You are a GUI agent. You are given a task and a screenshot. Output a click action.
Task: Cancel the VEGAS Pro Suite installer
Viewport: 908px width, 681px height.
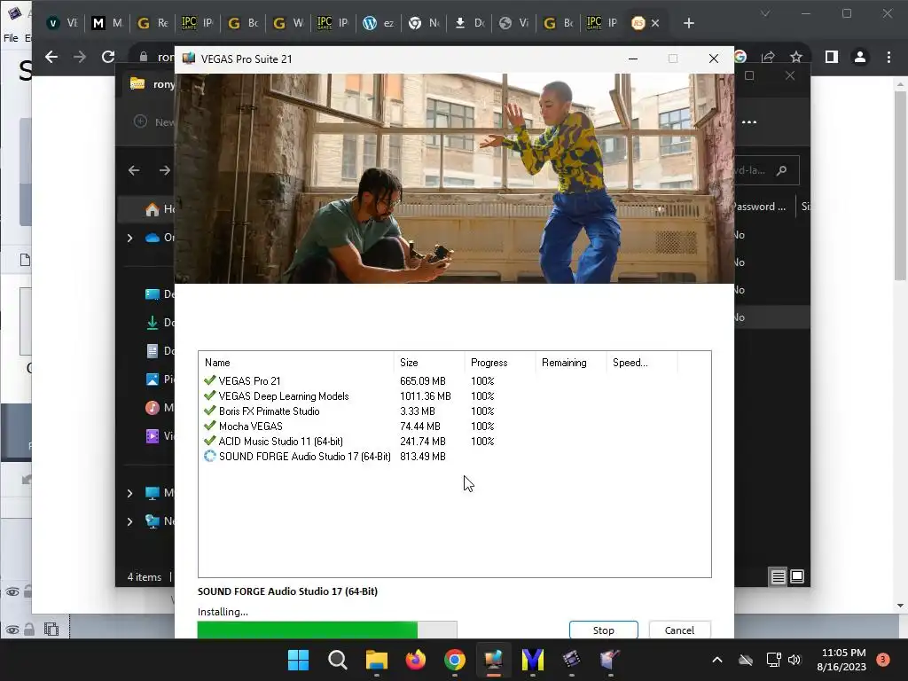[x=679, y=630]
